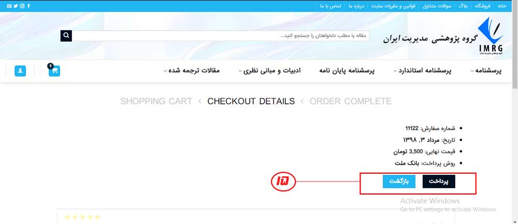Open the فروشگاه link in top bar
This screenshot has height=224, width=518.
pyautogui.click(x=483, y=6)
